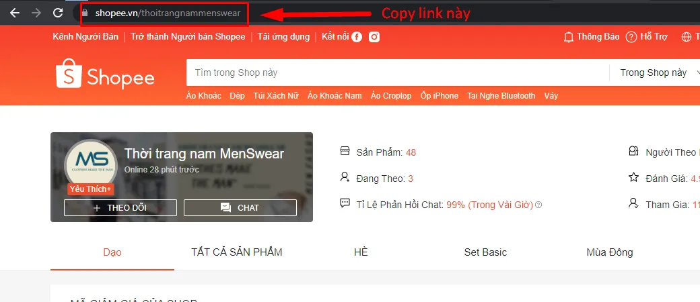Click Túi Xách Nữ suggested keyword
This screenshot has height=302, width=700.
point(276,96)
